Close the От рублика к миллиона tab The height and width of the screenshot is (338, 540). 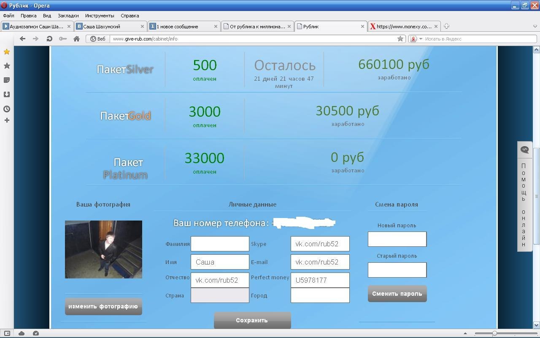pos(289,26)
